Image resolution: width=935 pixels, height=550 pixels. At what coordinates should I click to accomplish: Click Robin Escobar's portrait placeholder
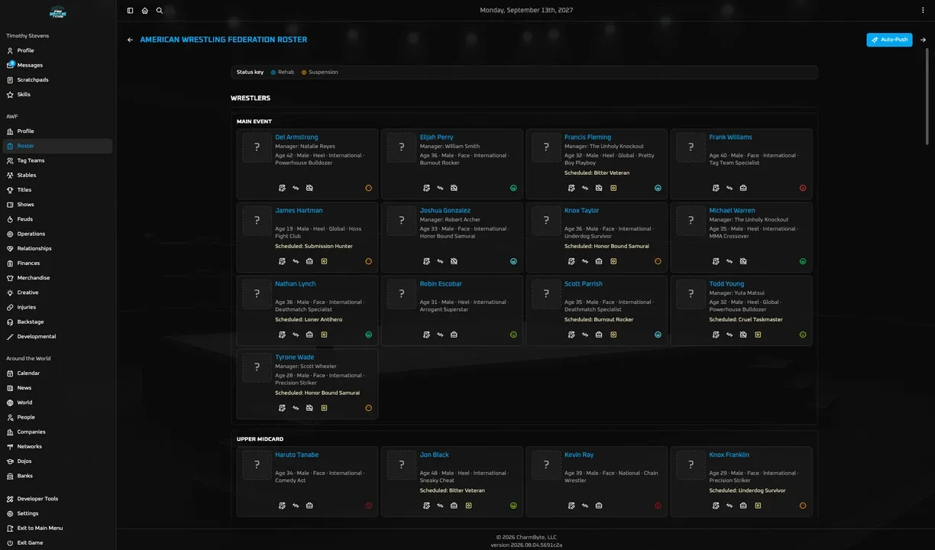(401, 293)
